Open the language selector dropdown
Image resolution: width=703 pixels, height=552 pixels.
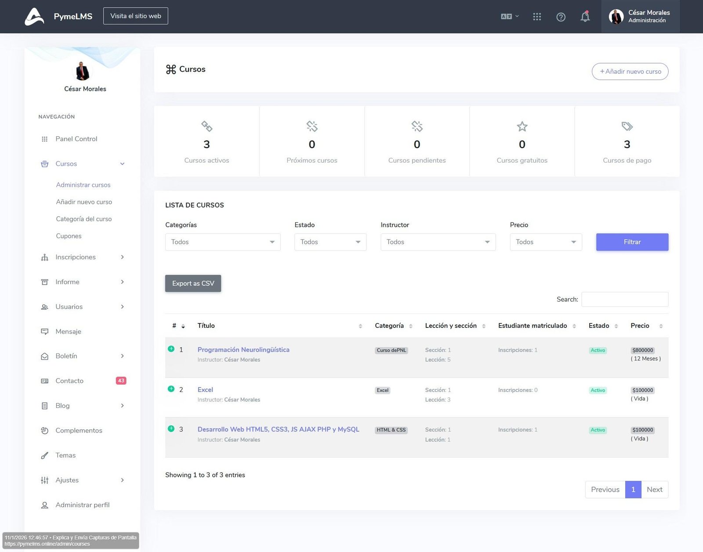coord(510,17)
